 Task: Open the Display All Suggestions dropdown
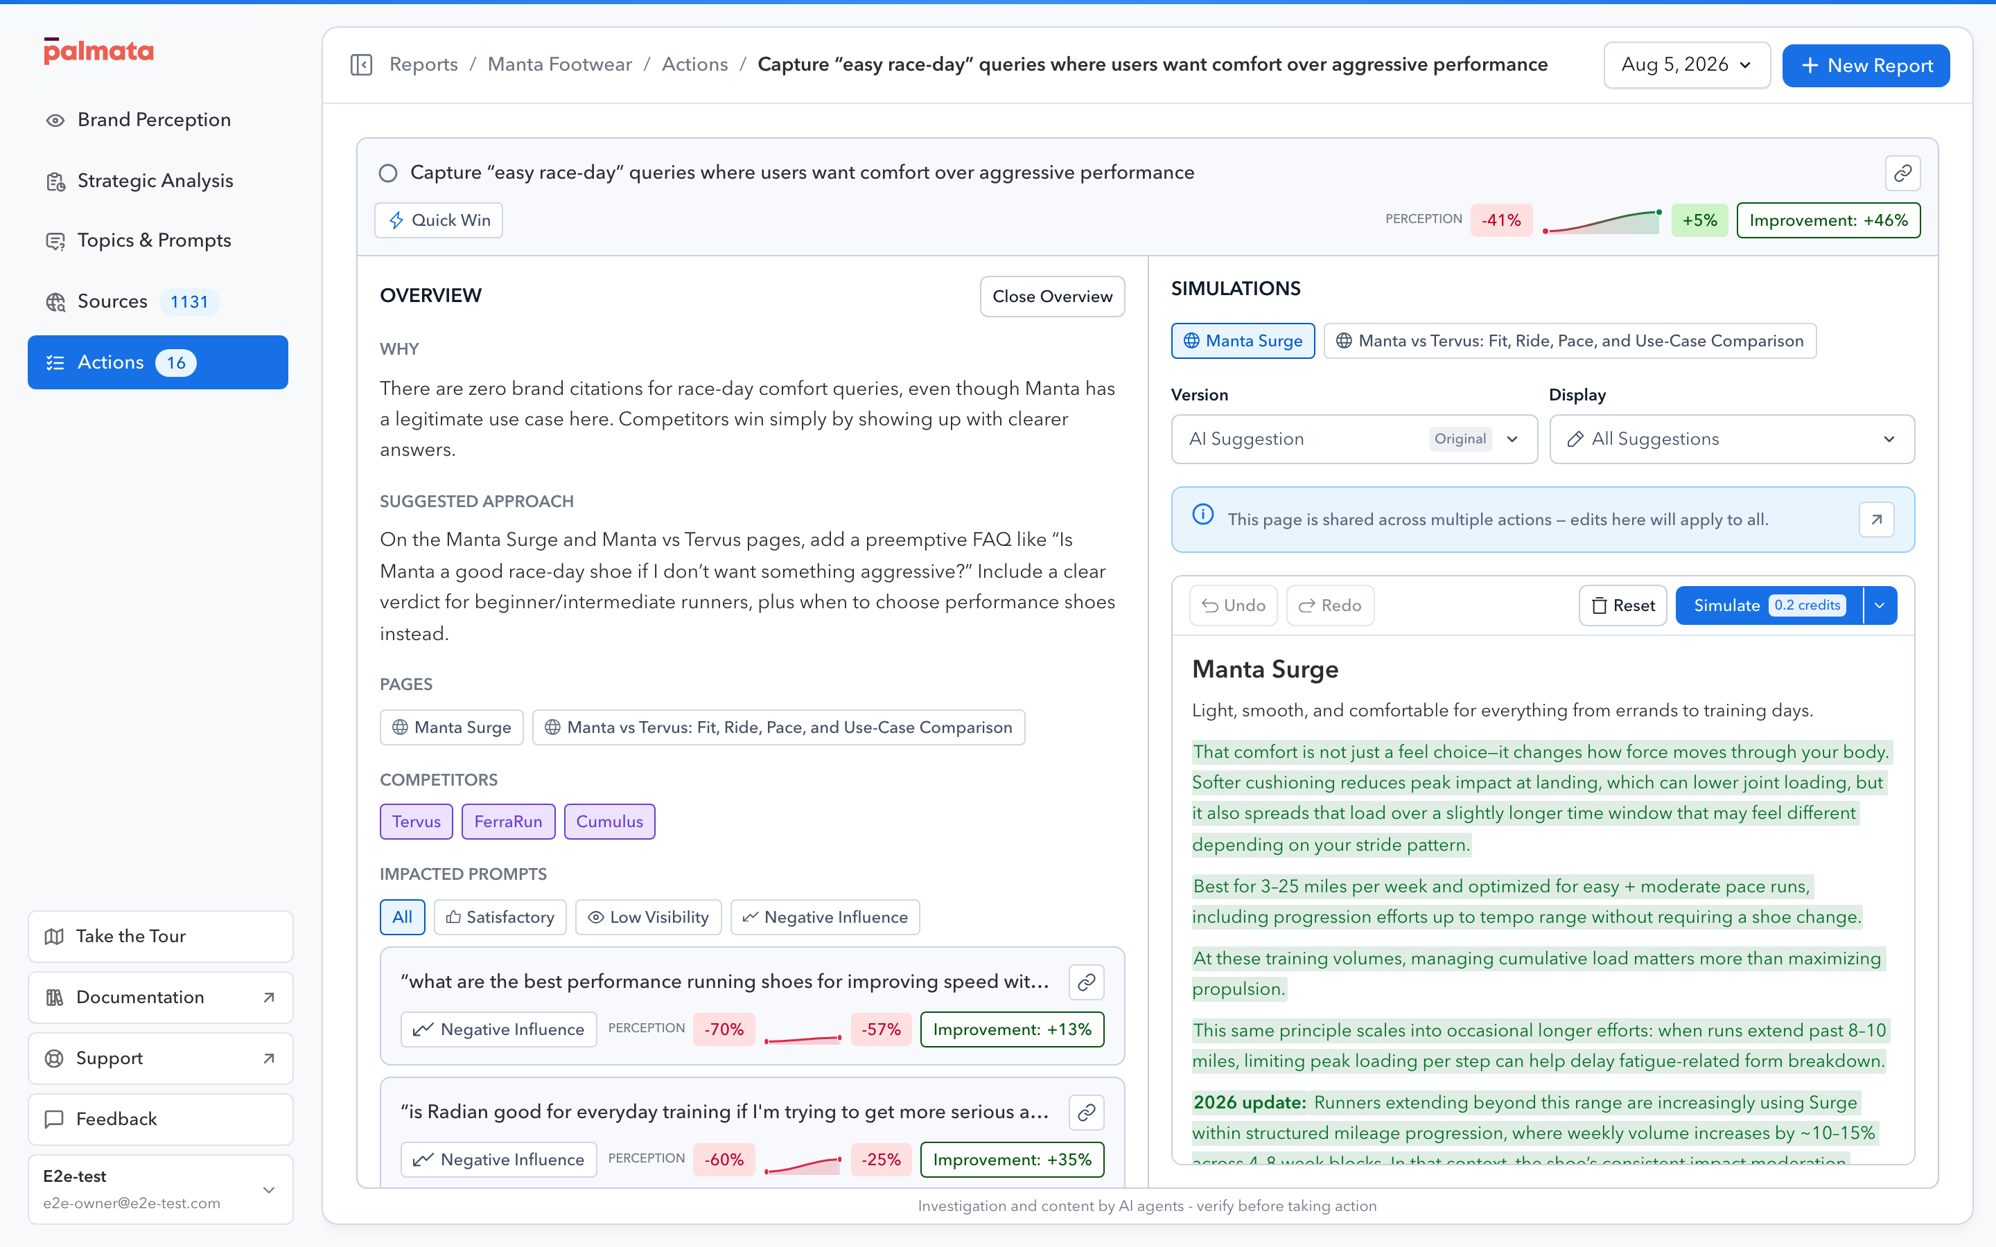coord(1731,439)
